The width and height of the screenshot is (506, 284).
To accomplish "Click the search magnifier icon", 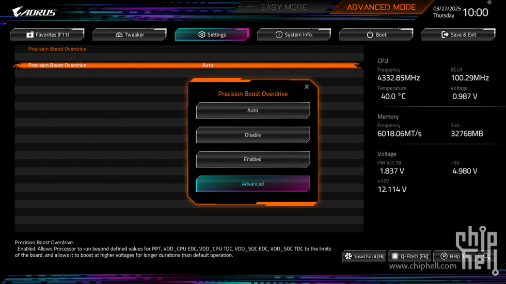I will (486, 256).
